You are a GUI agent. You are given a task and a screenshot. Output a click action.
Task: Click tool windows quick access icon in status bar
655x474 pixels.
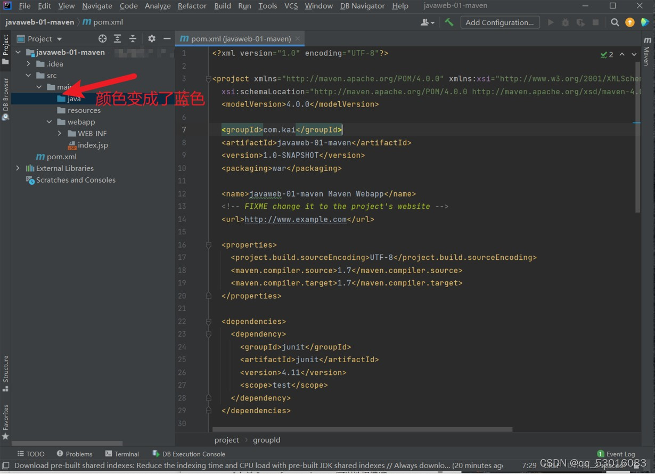[6, 465]
